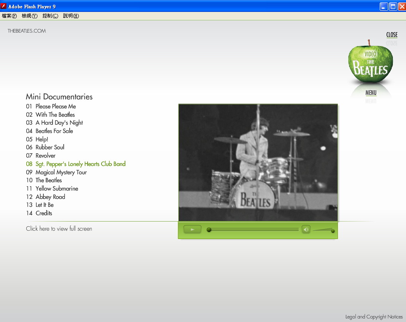
Task: Choose 11 Yellow Submarine
Action: click(x=52, y=189)
